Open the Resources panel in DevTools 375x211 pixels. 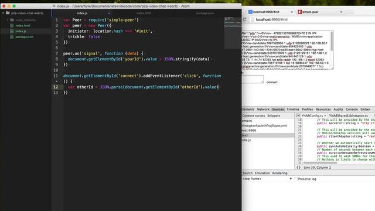323,110
